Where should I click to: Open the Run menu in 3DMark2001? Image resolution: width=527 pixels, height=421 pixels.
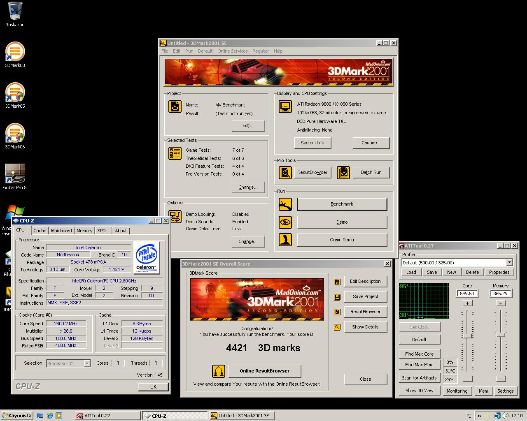pos(189,51)
